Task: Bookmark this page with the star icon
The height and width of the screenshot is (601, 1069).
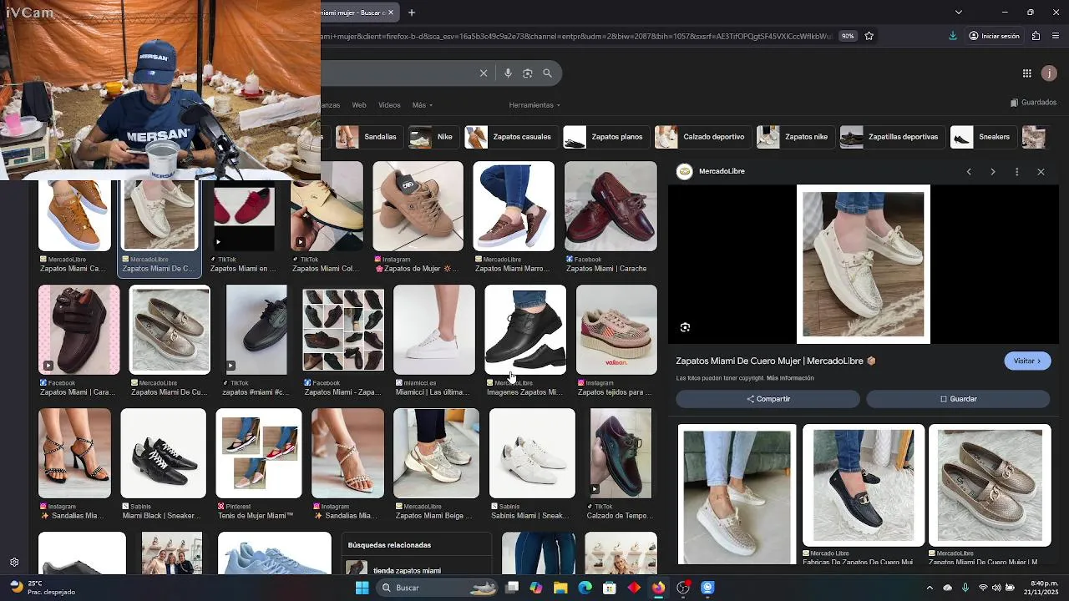Action: click(869, 36)
